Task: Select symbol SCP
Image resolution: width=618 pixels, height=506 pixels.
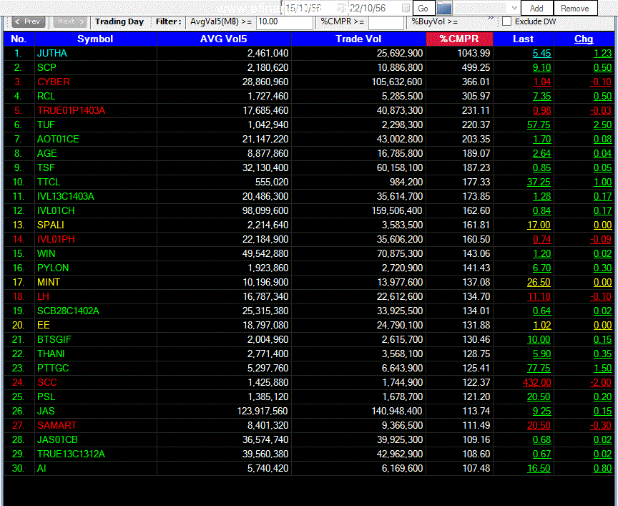Action: coord(46,67)
